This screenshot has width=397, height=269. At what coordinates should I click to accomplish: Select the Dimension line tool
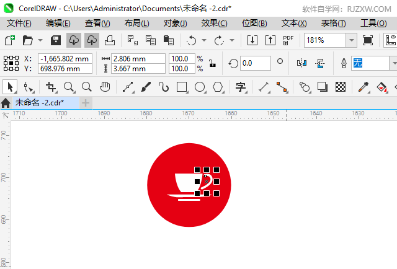(264, 87)
